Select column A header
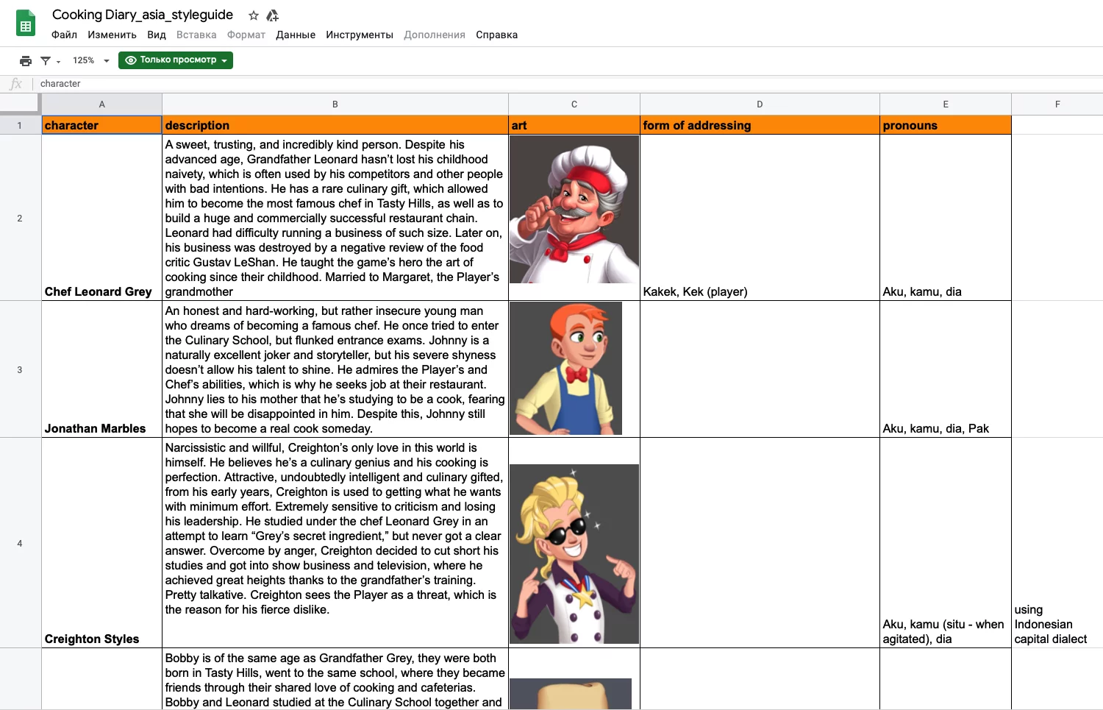Screen dimensions: 1103x710 (x=101, y=104)
